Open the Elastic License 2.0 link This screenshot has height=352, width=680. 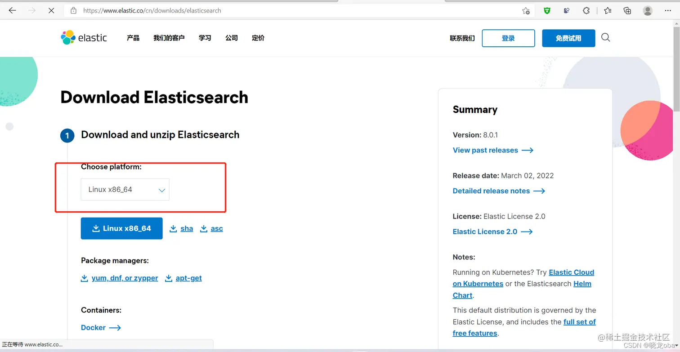click(485, 232)
